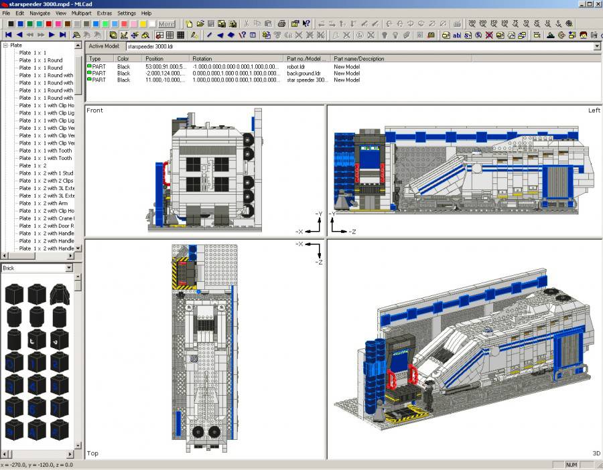Set zoom to 6 percent
Image resolution: width=603 pixels, height=470 pixels.
pyautogui.click(x=558, y=24)
